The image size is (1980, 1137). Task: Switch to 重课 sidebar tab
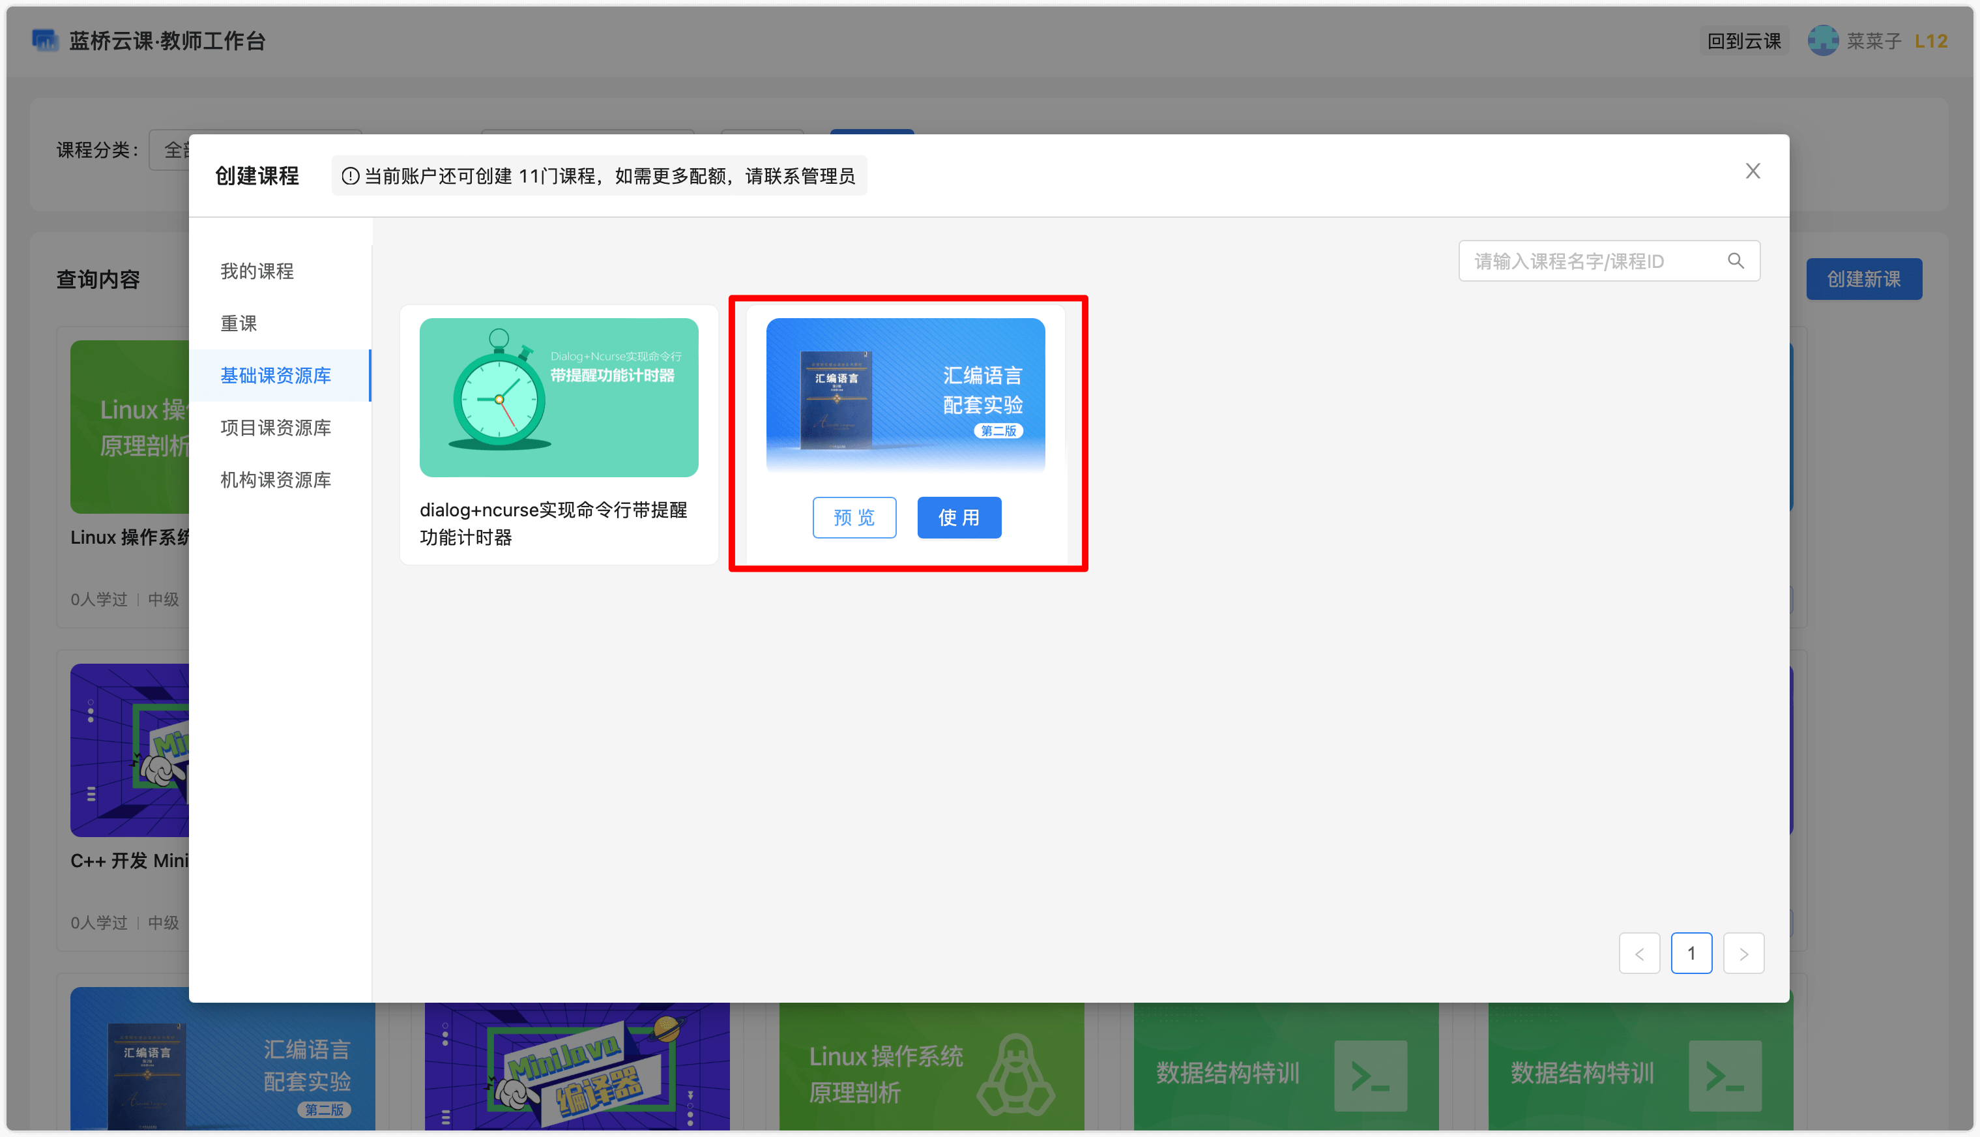239,323
